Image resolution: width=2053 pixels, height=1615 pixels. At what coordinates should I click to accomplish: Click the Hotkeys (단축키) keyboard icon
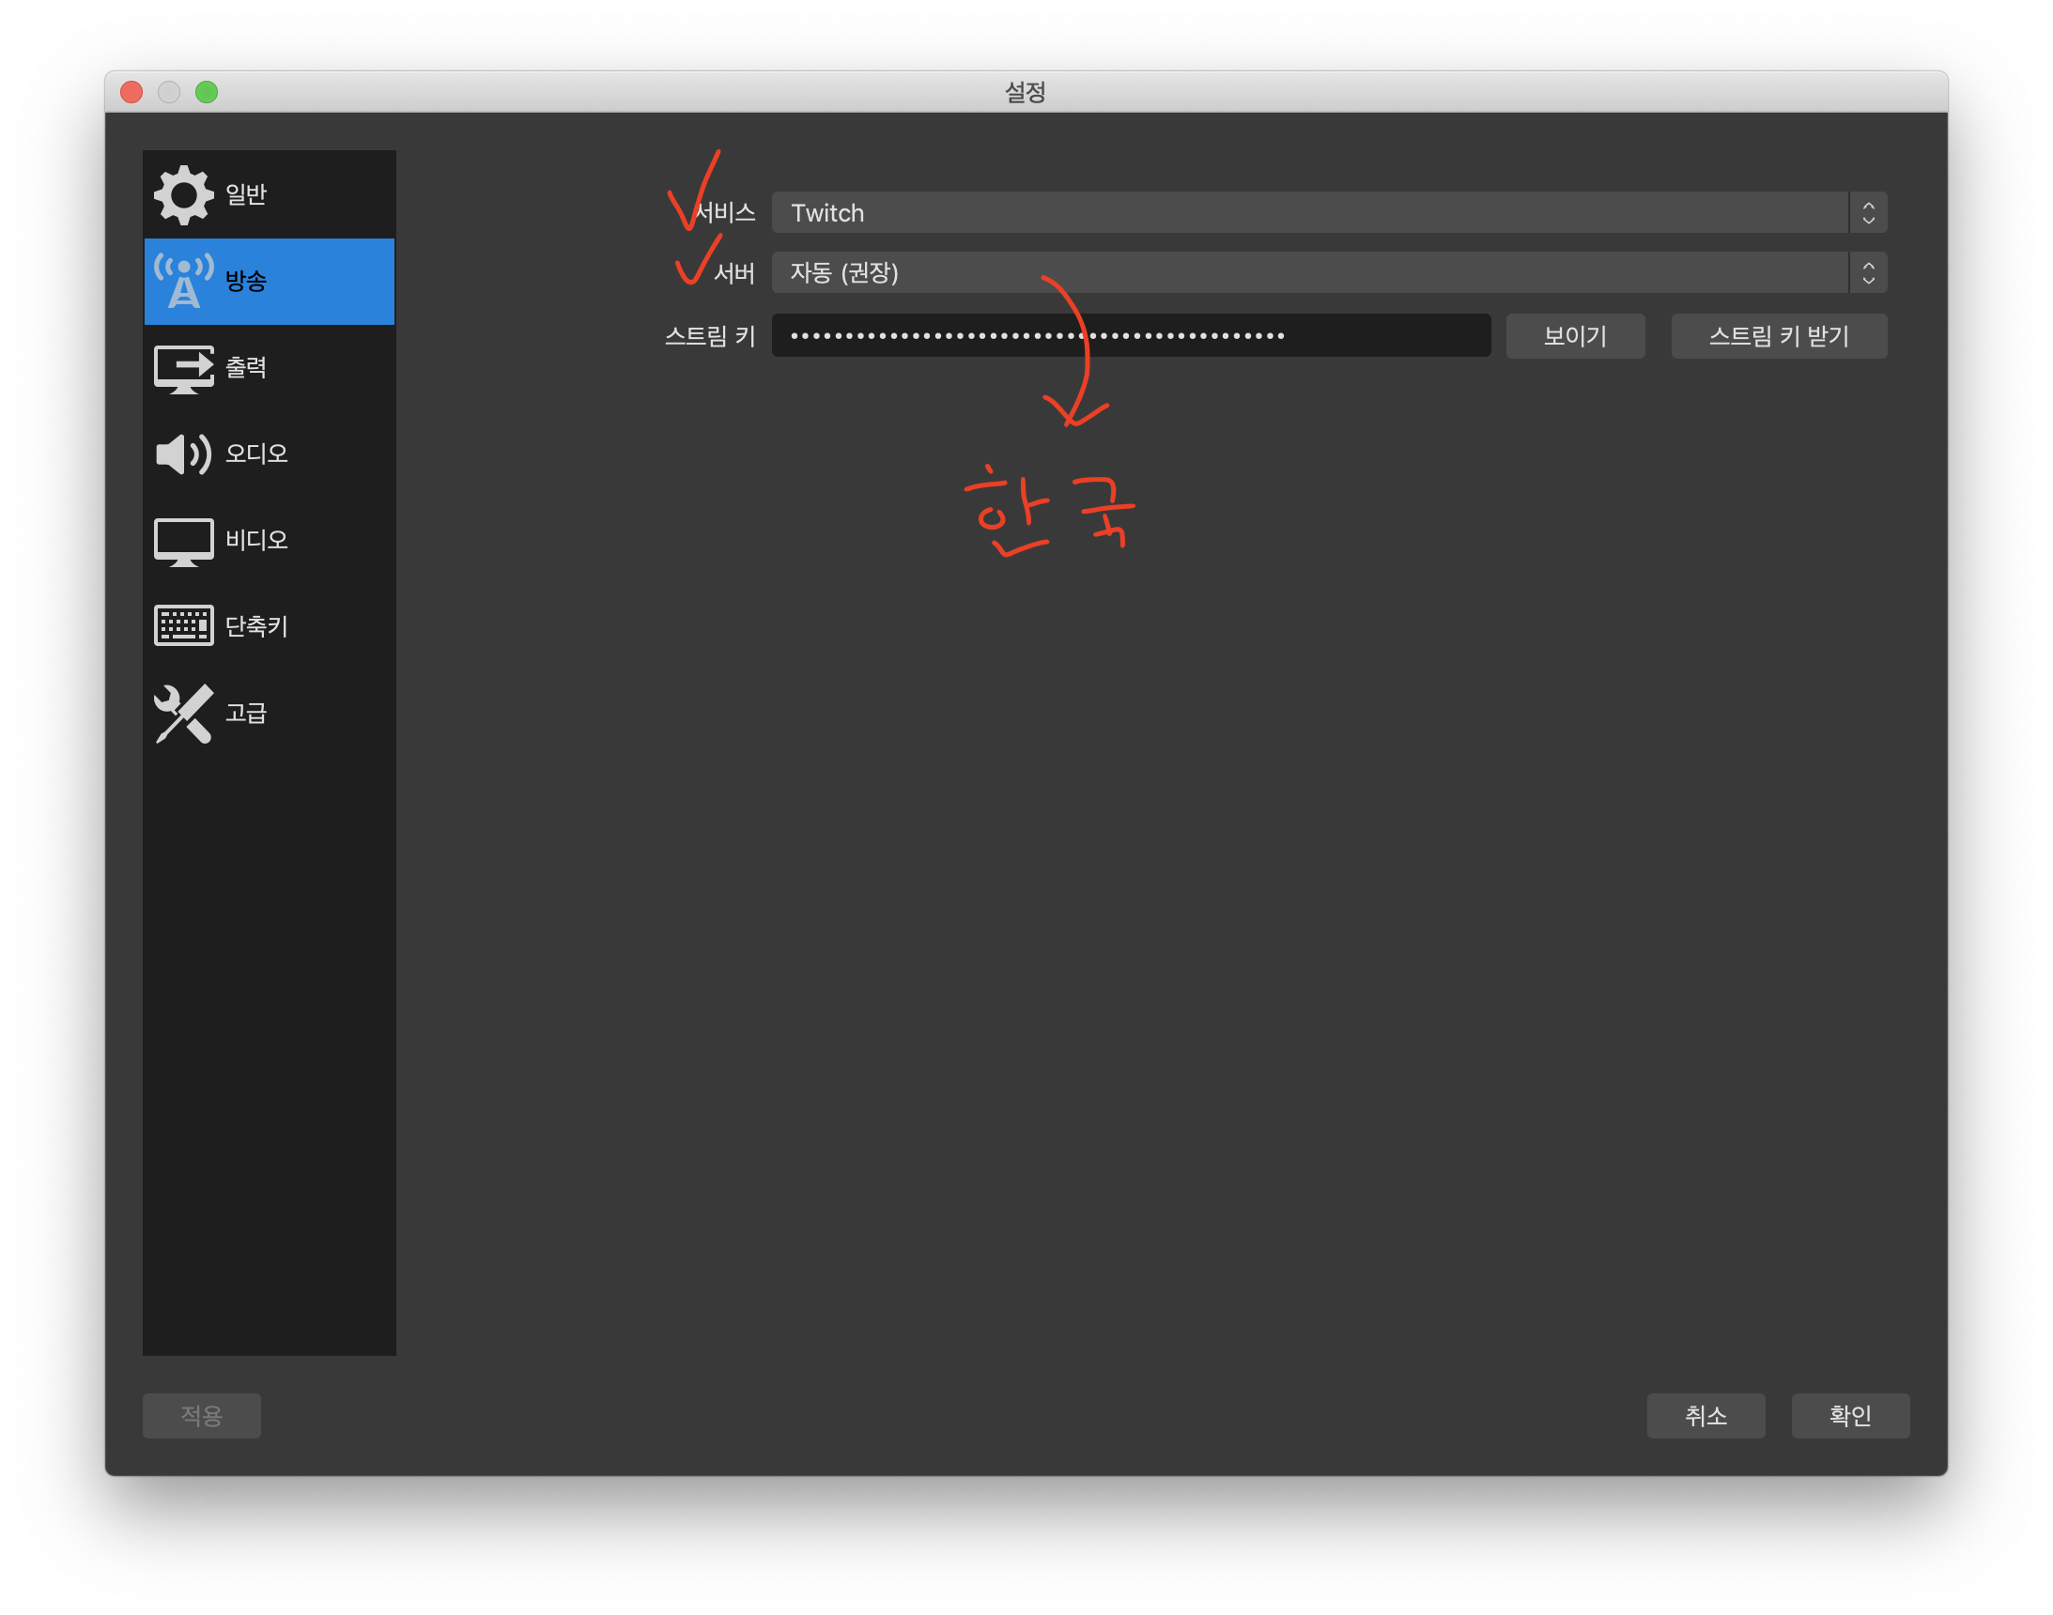coord(183,626)
